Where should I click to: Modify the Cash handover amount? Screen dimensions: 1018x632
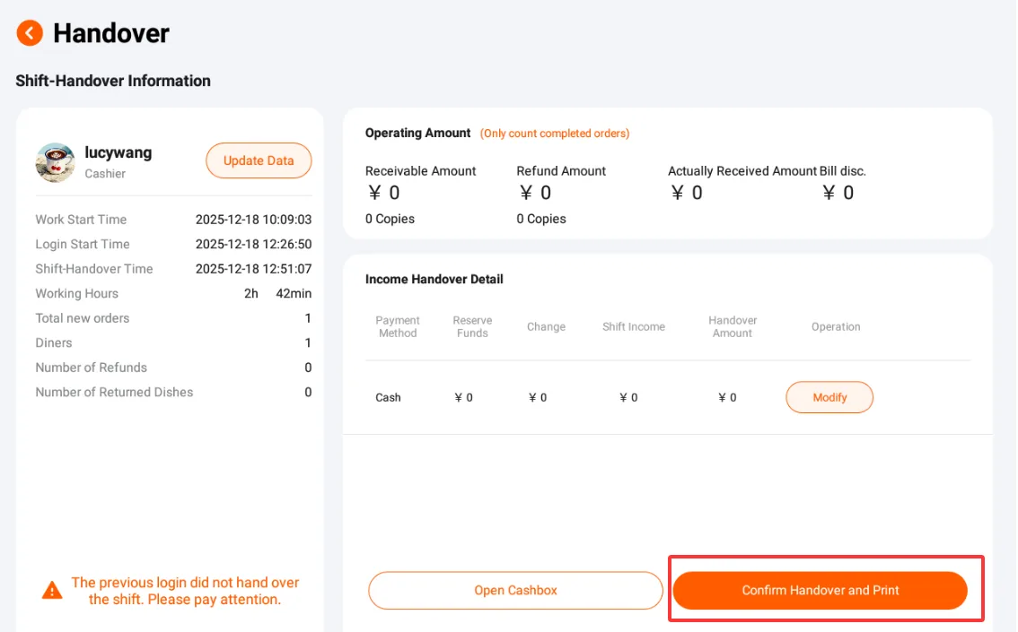829,397
